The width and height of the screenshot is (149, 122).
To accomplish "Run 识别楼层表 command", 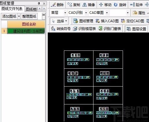I will tap(84, 29).
